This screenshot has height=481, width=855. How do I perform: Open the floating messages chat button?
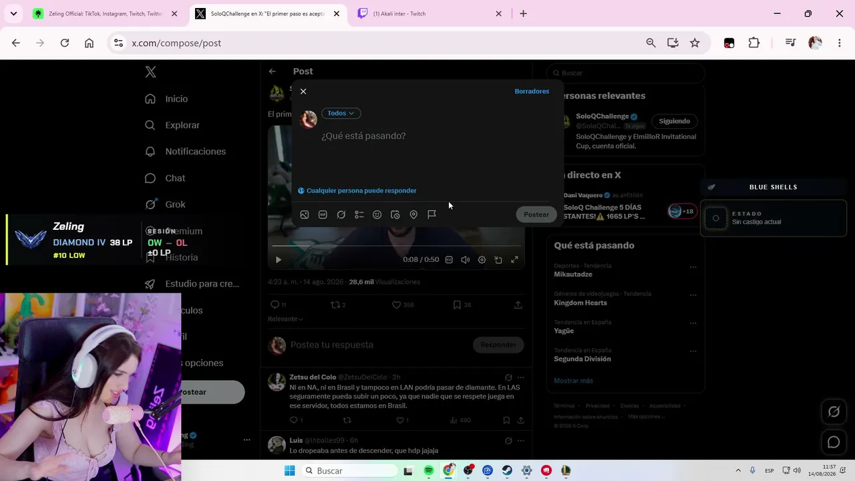click(x=834, y=442)
